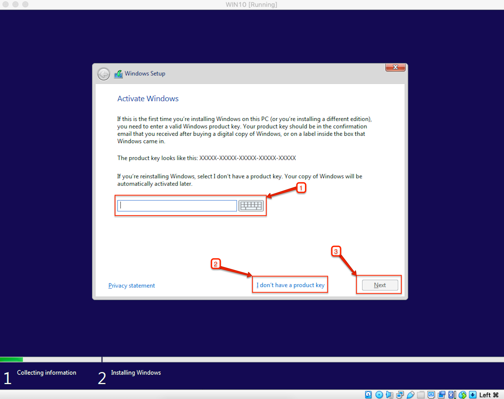Click the keyboard capture arrow icon
504x399 pixels.
click(x=473, y=395)
